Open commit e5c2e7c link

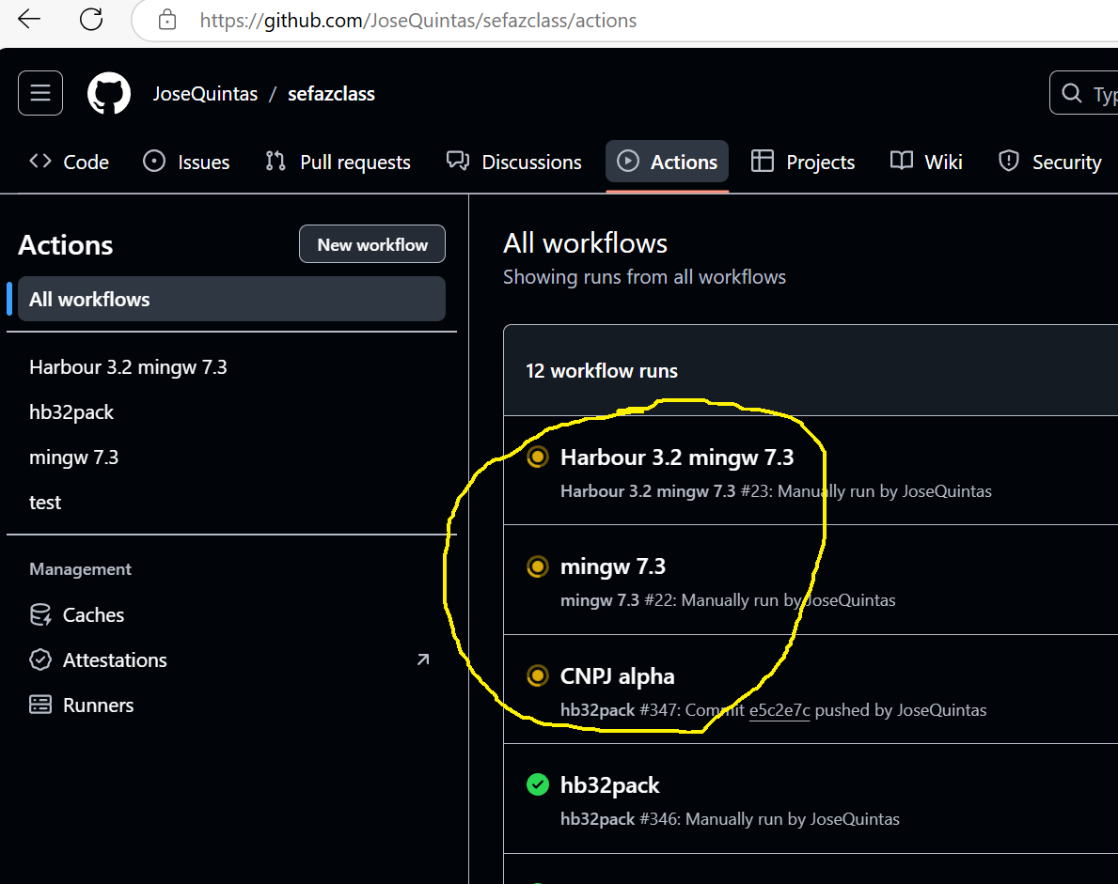pyautogui.click(x=779, y=710)
